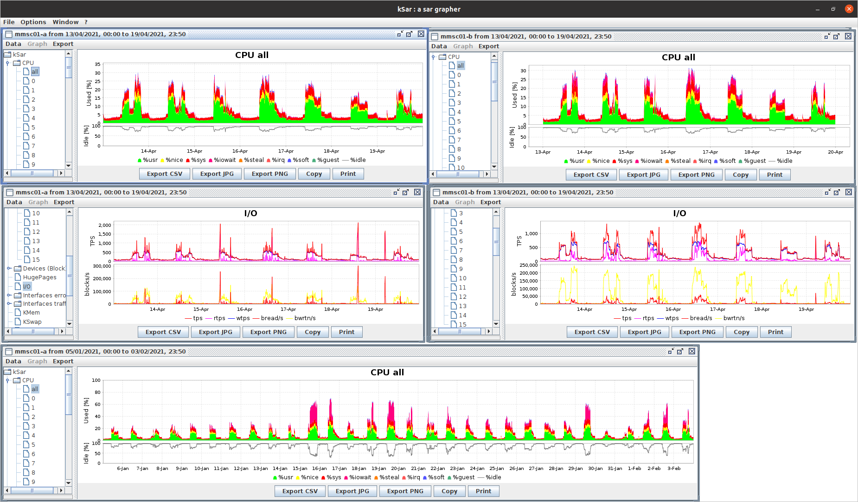Click Export JPG in top-right mmsc01-b CPU window
The width and height of the screenshot is (858, 502).
coord(643,174)
